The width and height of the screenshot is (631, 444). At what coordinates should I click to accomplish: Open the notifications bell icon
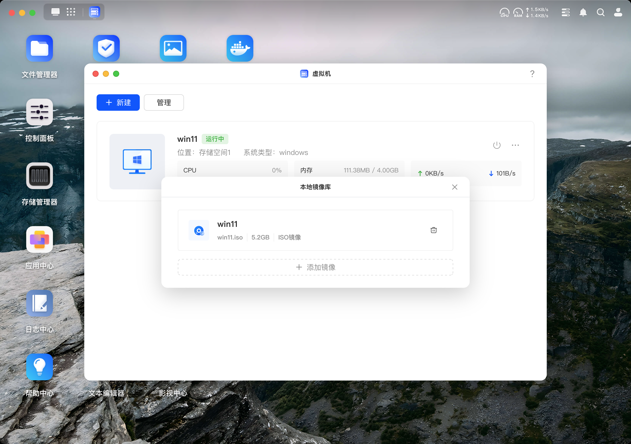tap(583, 12)
